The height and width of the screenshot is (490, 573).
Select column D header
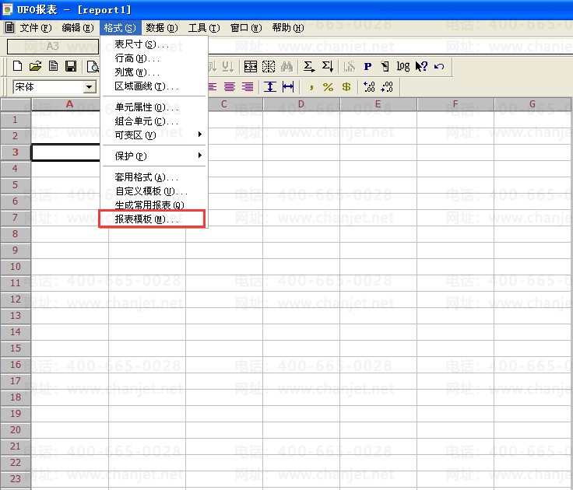point(301,104)
